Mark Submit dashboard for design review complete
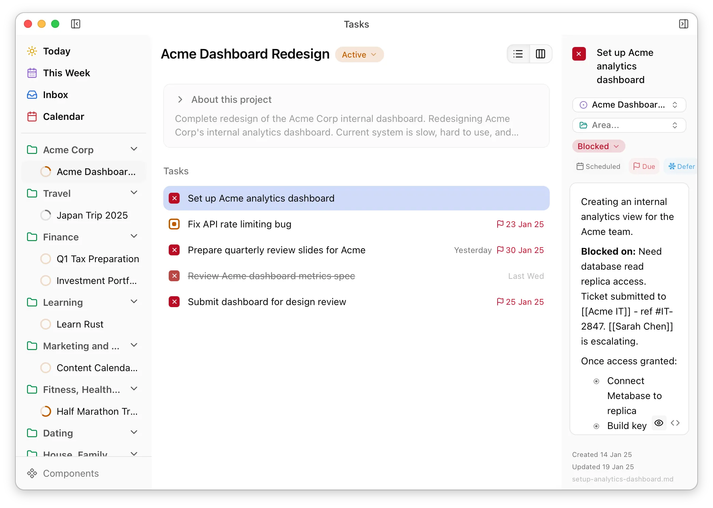 pyautogui.click(x=174, y=302)
